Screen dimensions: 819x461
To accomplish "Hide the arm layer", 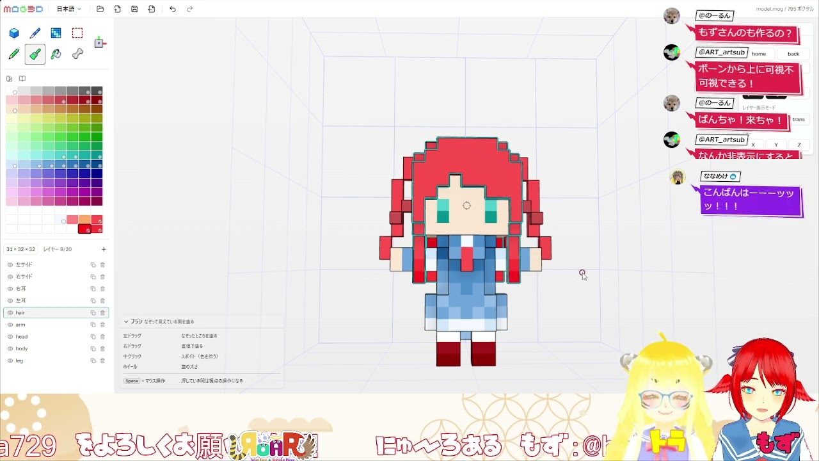I will point(10,325).
